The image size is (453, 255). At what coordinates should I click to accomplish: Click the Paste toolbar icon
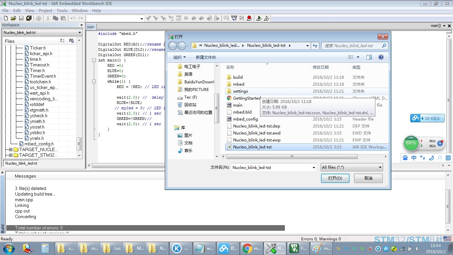click(x=63, y=18)
